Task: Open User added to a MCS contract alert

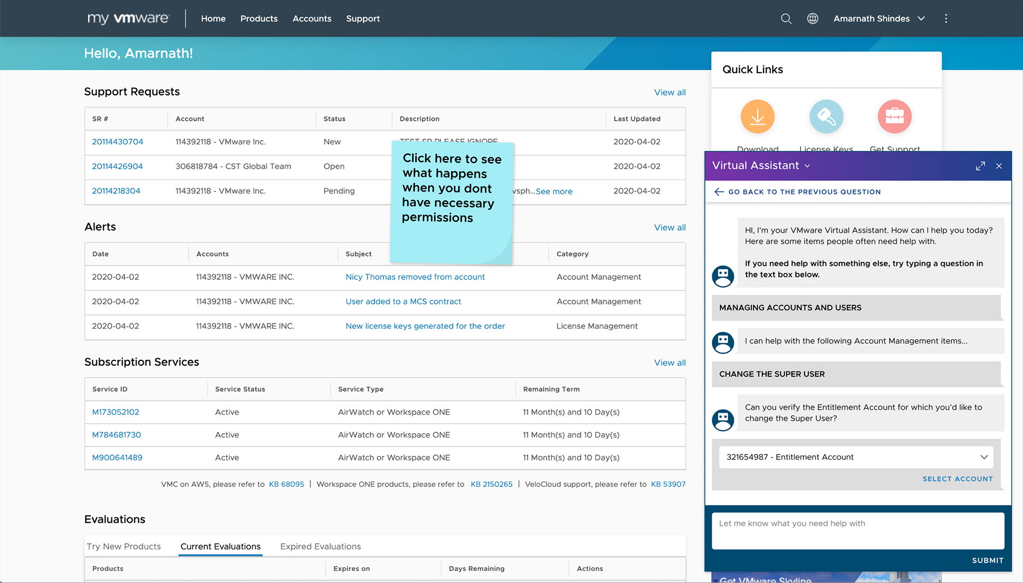Action: (x=403, y=302)
